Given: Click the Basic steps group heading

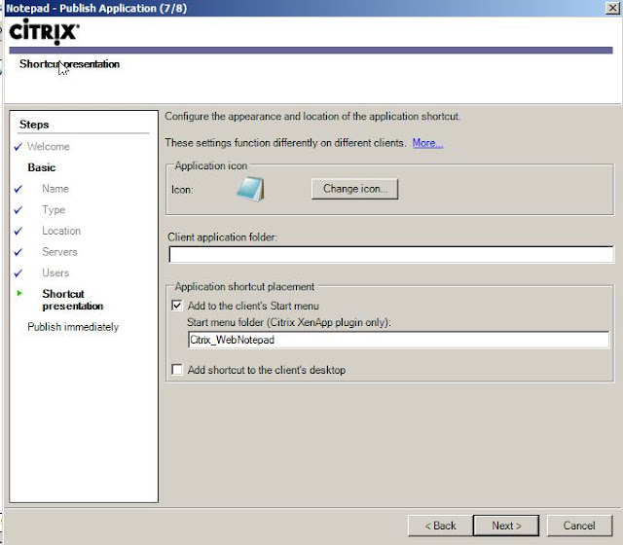Looking at the screenshot, I should click(41, 167).
